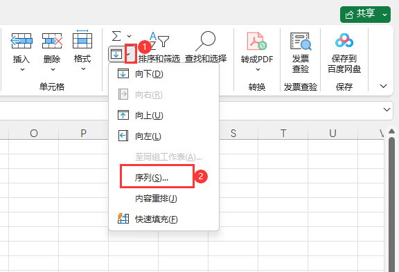Choose 至同组工作表(A)... menu entry
This screenshot has height=272, width=399.
click(x=164, y=157)
